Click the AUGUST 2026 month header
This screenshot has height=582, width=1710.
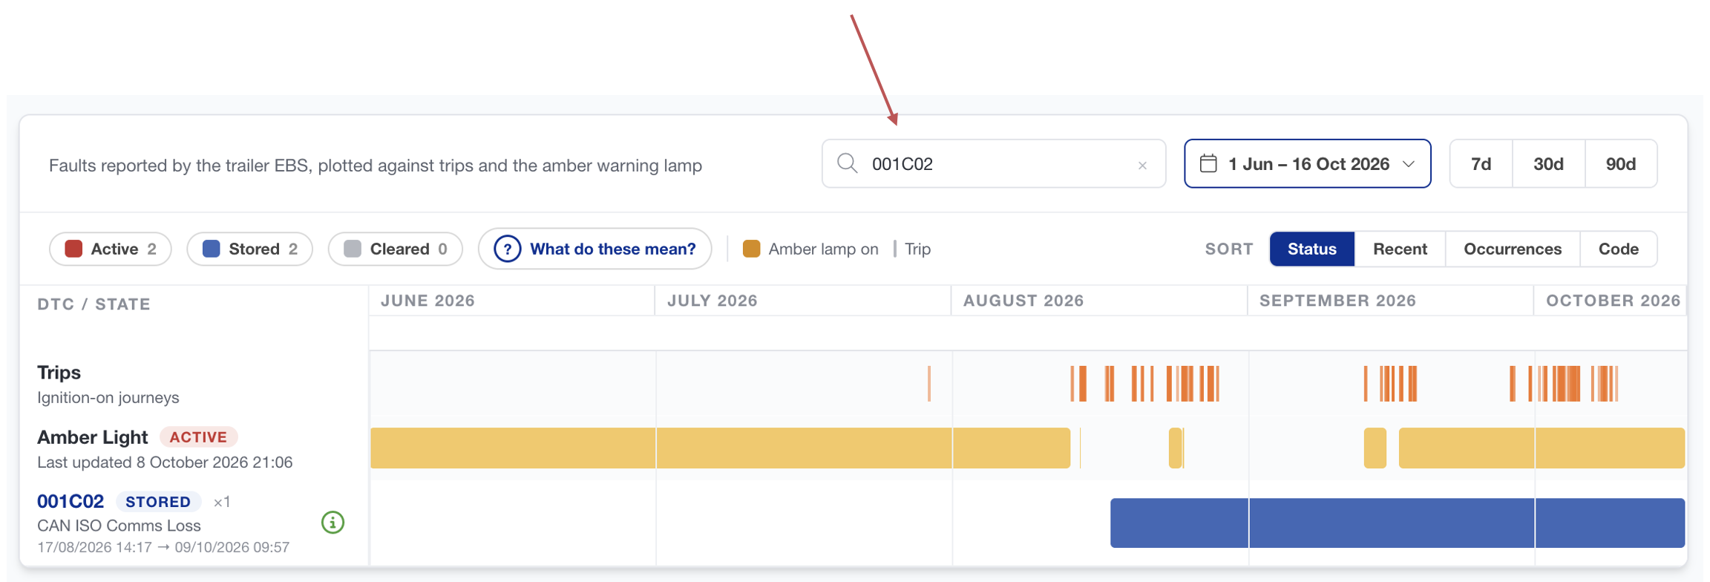pos(1023,301)
